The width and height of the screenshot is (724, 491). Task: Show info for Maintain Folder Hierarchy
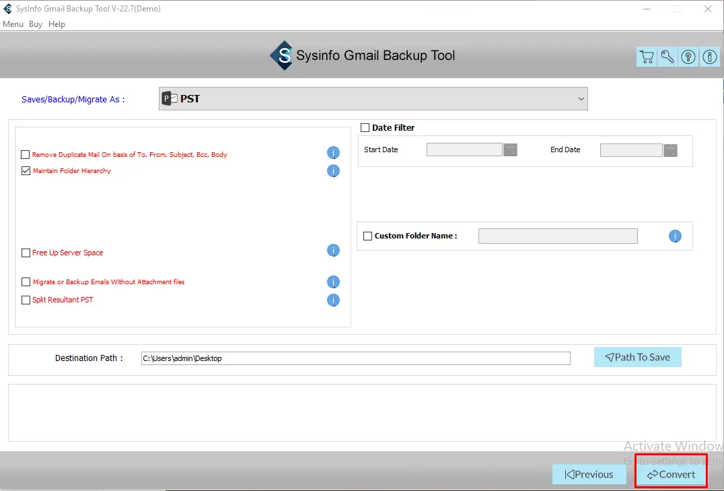[x=333, y=171]
